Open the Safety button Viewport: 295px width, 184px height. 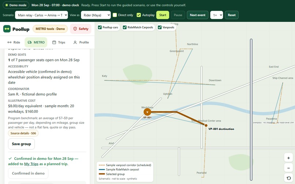(81, 29)
